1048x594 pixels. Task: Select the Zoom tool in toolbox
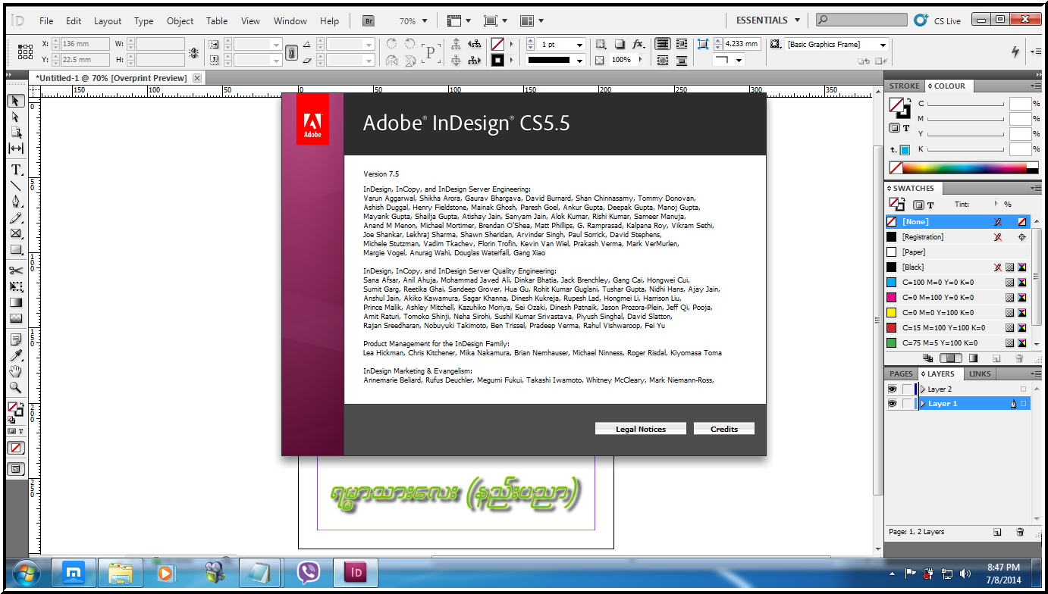pyautogui.click(x=16, y=387)
